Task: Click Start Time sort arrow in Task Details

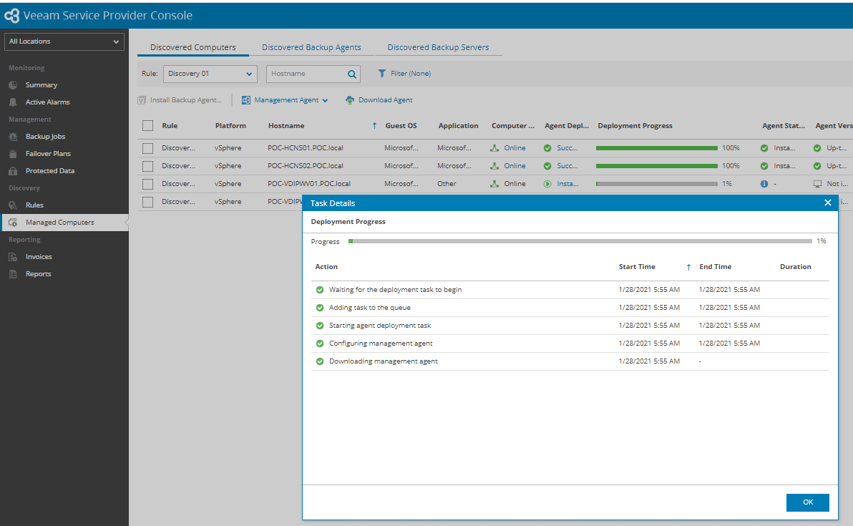Action: (688, 267)
